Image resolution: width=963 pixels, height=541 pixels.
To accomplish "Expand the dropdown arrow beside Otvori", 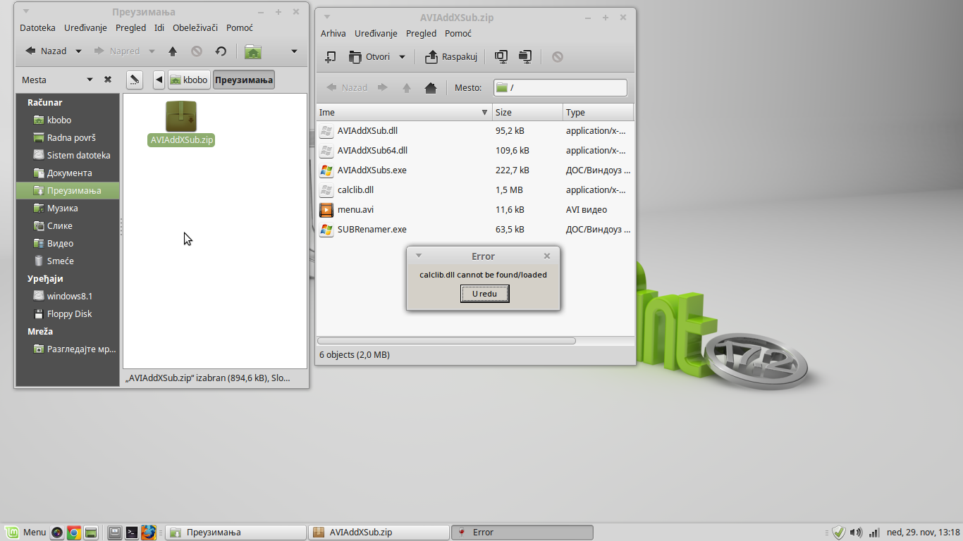I will pyautogui.click(x=402, y=57).
